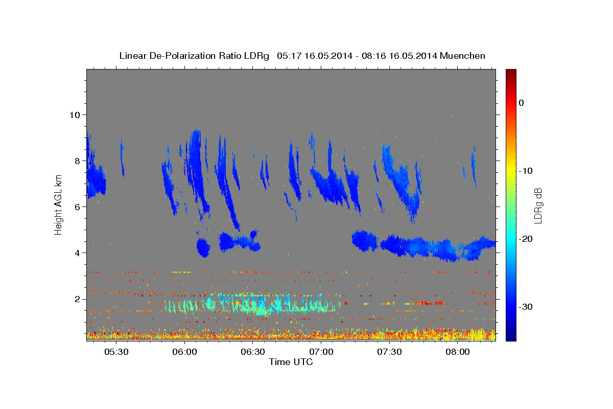
Task: Click the 06:30 time tick label
Action: pos(253,352)
